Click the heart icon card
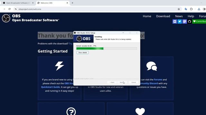This screenshot has width=206, height=115. click(140, 111)
